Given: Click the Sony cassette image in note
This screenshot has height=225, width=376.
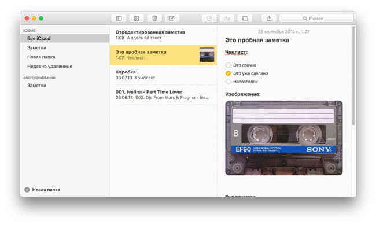Looking at the screenshot, I should 284,138.
